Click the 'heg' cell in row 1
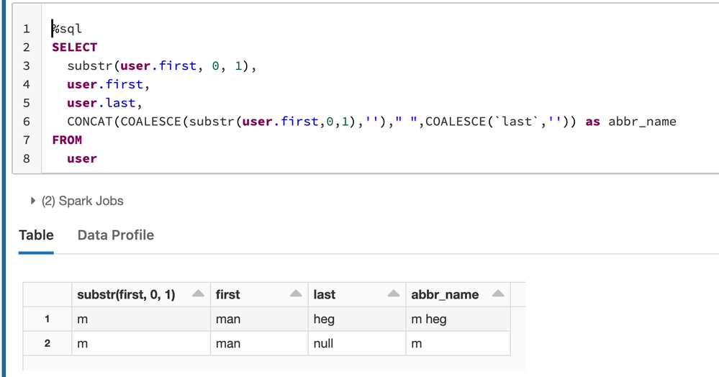This screenshot has width=719, height=377. [324, 319]
